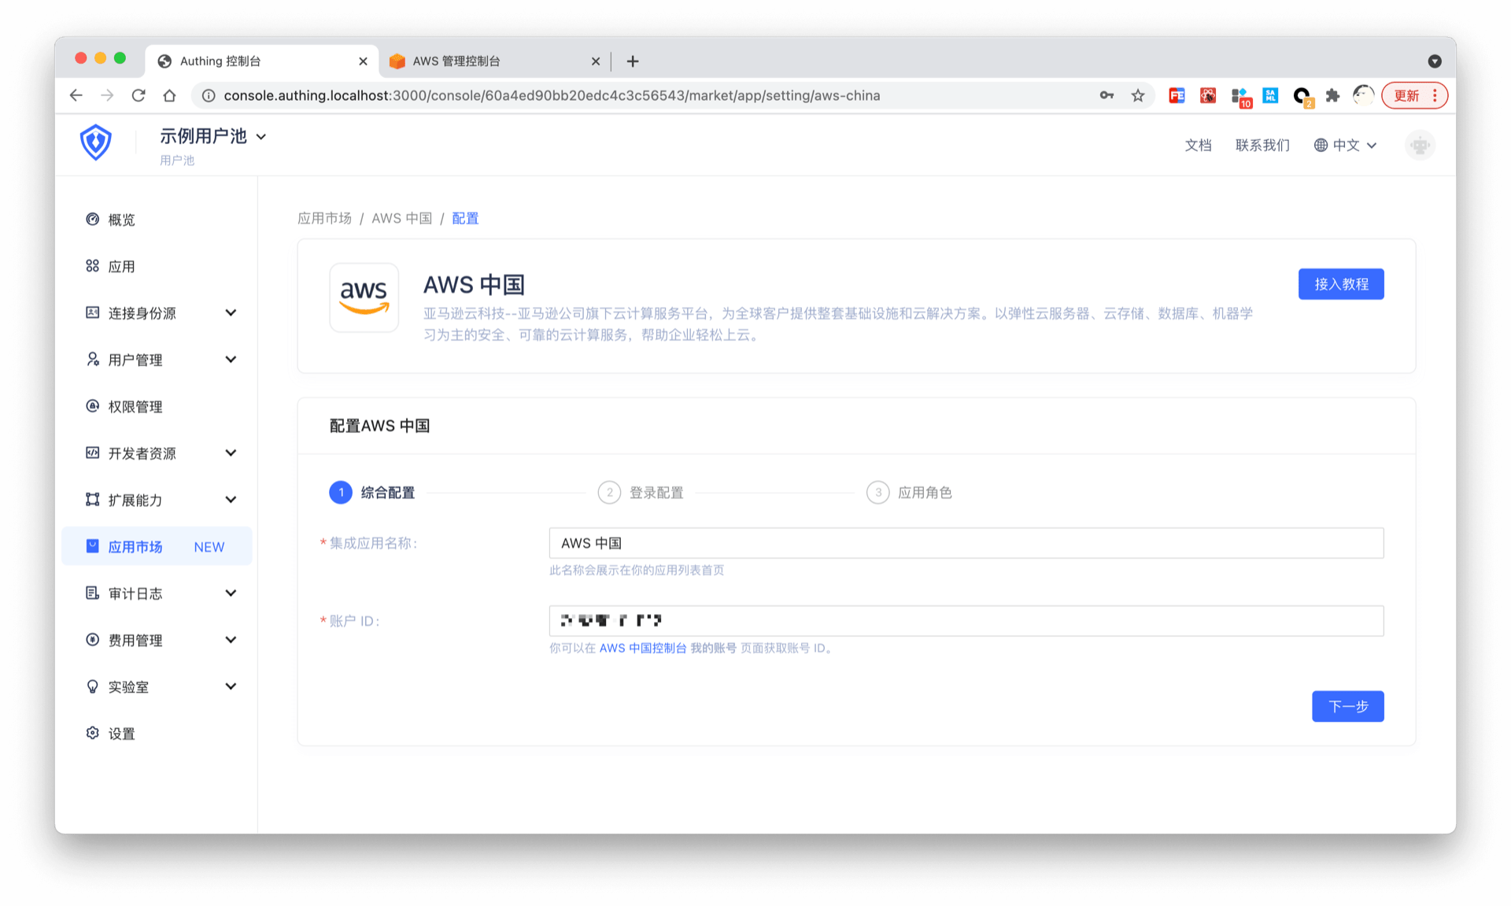Image resolution: width=1511 pixels, height=906 pixels.
Task: Open 应用 applications page in sidebar
Action: coord(121,266)
